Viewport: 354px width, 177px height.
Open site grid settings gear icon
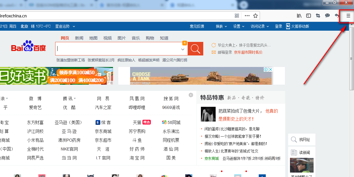(x=191, y=95)
